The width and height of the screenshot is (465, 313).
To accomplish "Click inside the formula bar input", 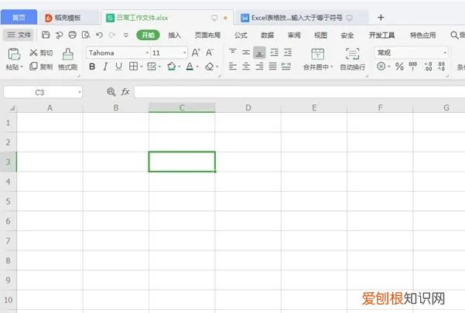I will 299,92.
